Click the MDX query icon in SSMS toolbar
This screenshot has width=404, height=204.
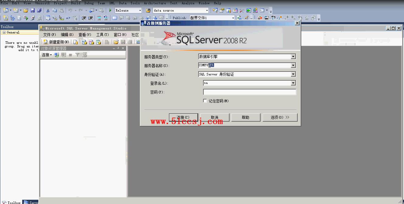(84, 42)
